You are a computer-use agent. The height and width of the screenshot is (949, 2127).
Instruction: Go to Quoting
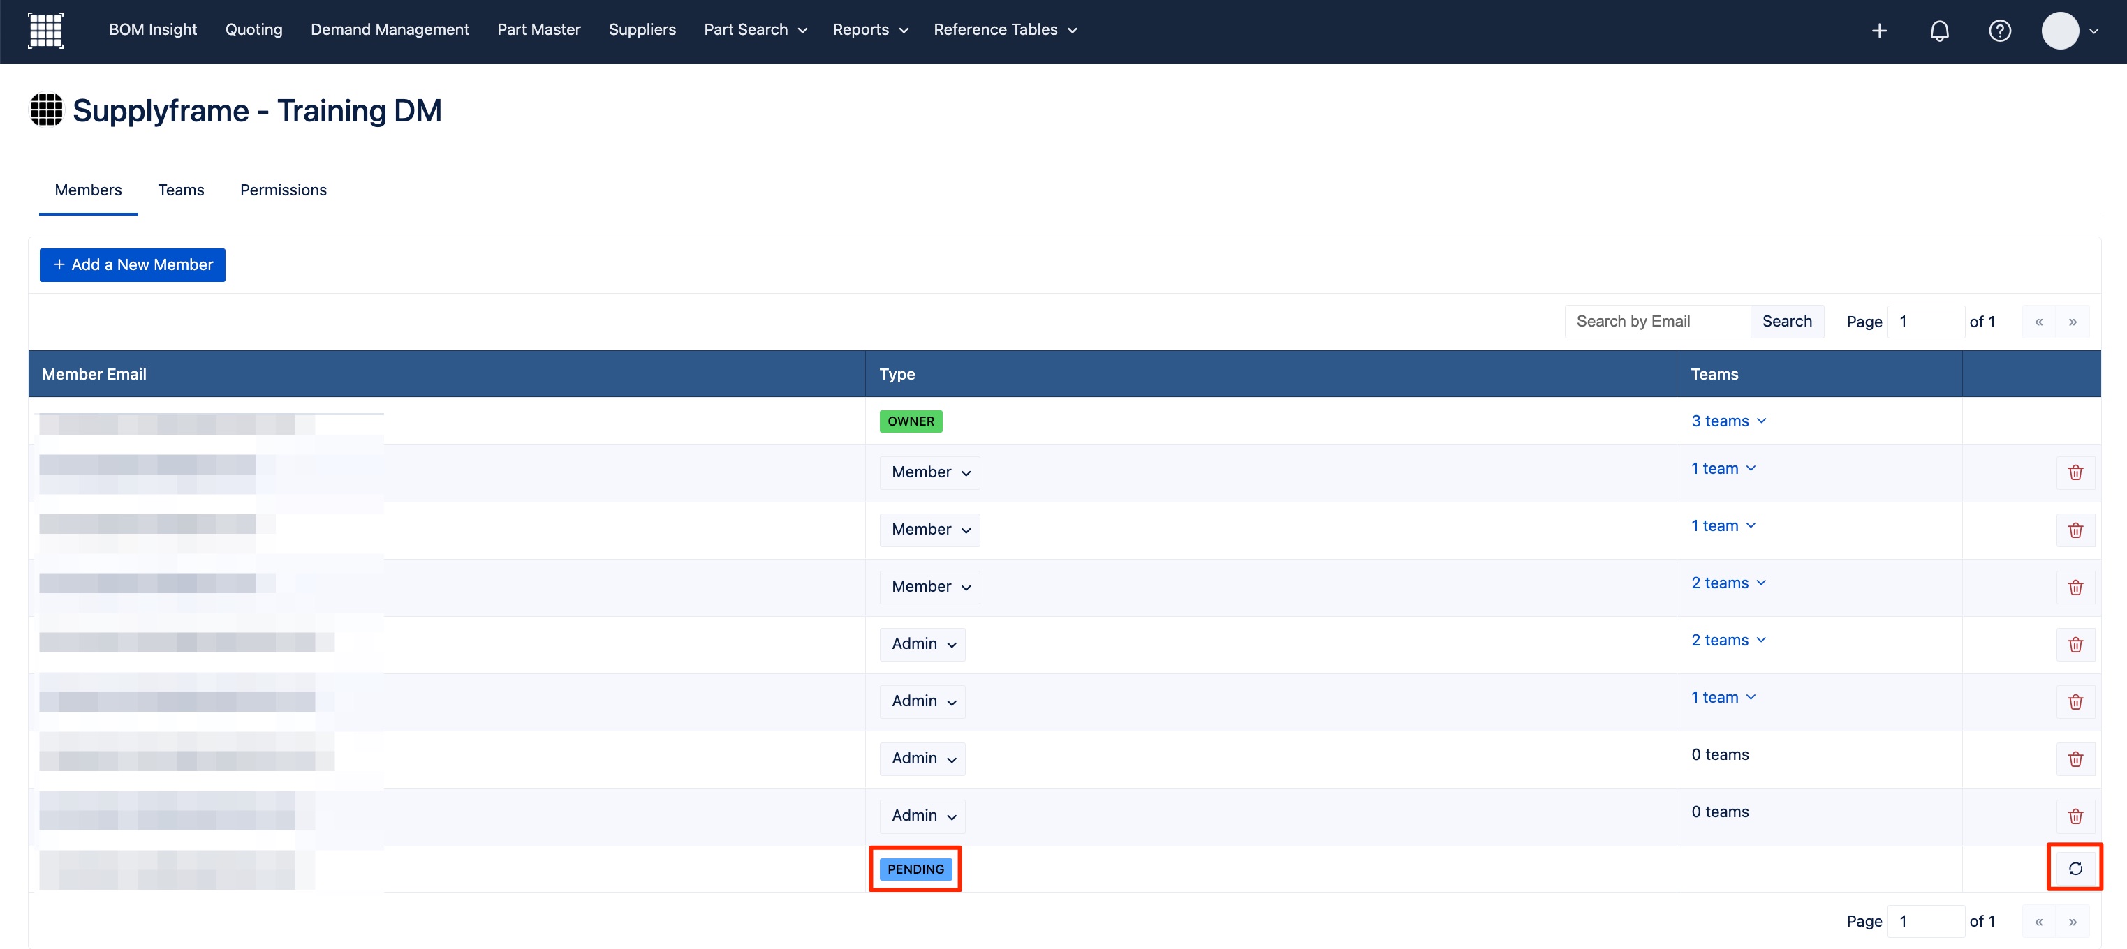click(253, 30)
